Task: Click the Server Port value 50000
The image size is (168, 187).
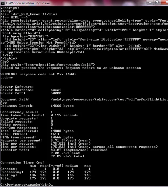Action: tap(56, 93)
